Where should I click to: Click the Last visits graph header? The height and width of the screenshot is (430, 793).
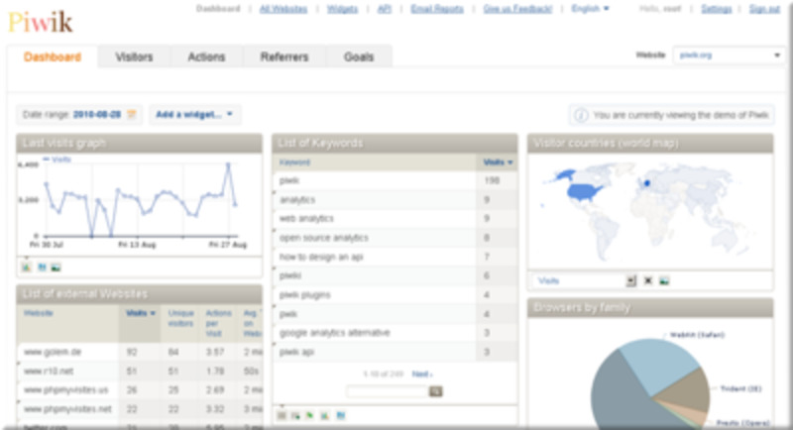[x=140, y=143]
